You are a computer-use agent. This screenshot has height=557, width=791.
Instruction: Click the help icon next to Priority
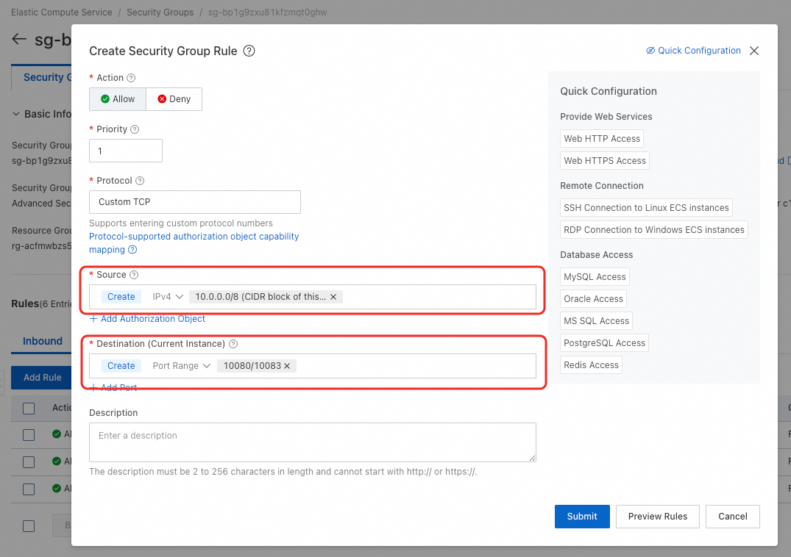(x=135, y=129)
